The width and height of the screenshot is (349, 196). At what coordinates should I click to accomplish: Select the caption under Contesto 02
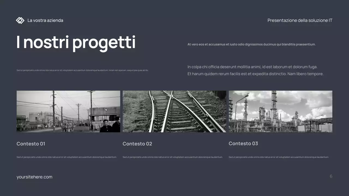173,157
